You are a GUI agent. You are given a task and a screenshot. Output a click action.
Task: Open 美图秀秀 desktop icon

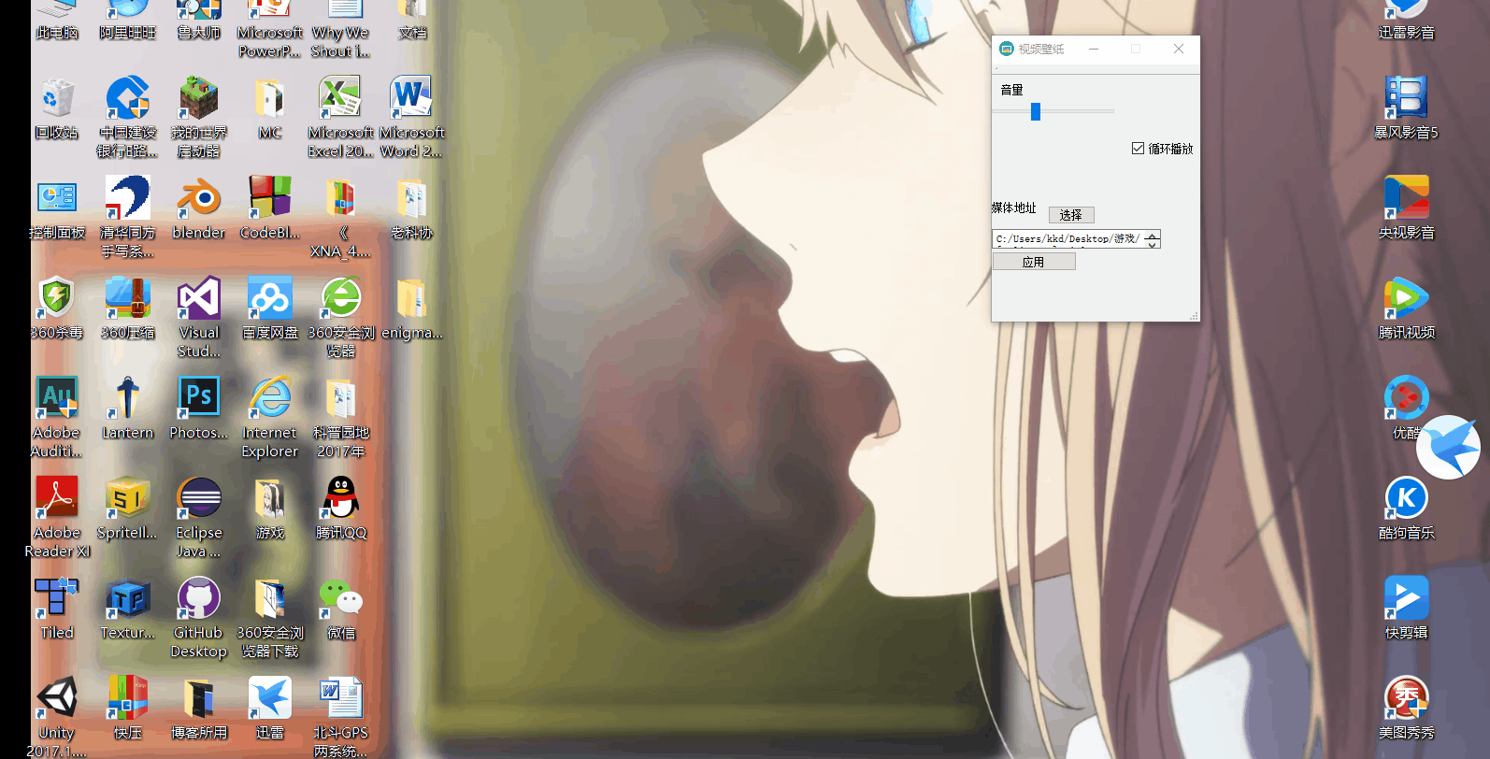1407,697
